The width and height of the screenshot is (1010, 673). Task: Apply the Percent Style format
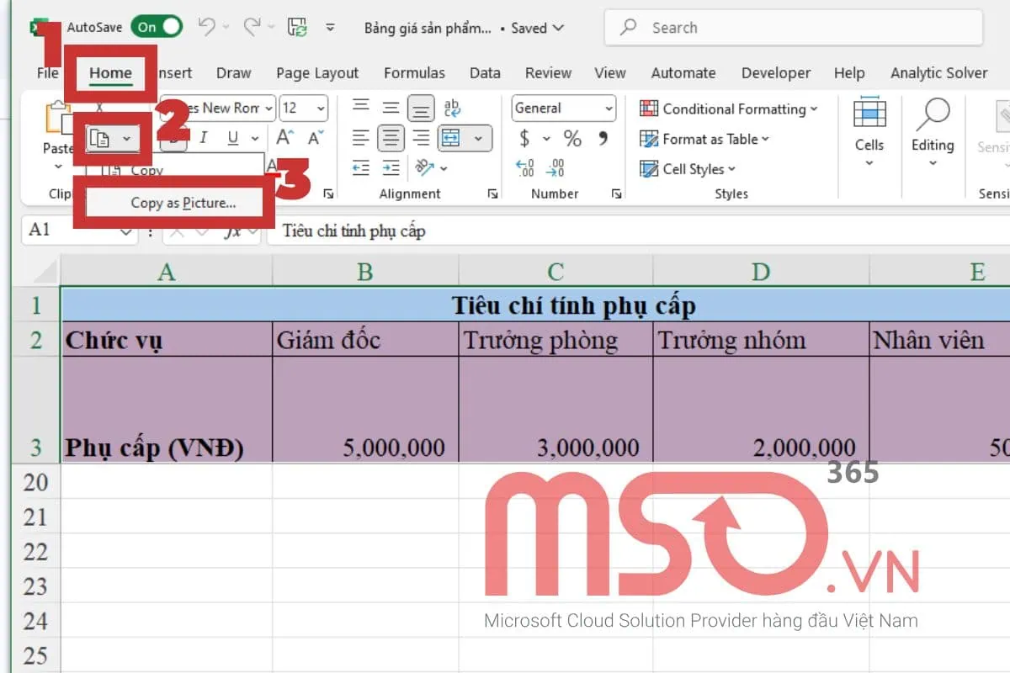[x=573, y=139]
